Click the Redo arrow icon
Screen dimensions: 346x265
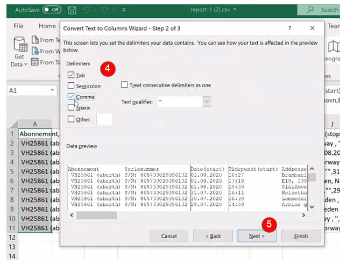[x=105, y=10]
